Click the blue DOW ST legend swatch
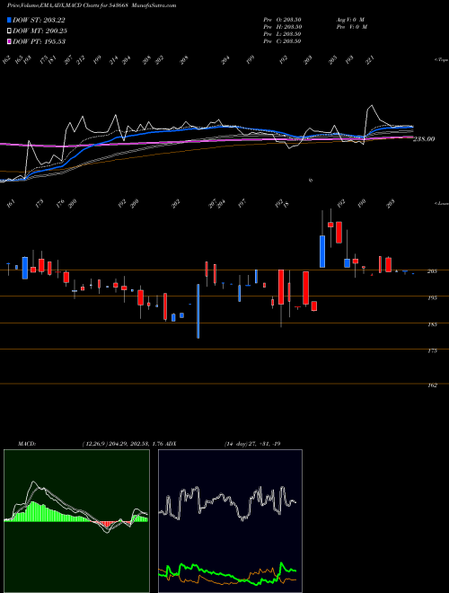The height and width of the screenshot is (593, 449). (x=9, y=20)
